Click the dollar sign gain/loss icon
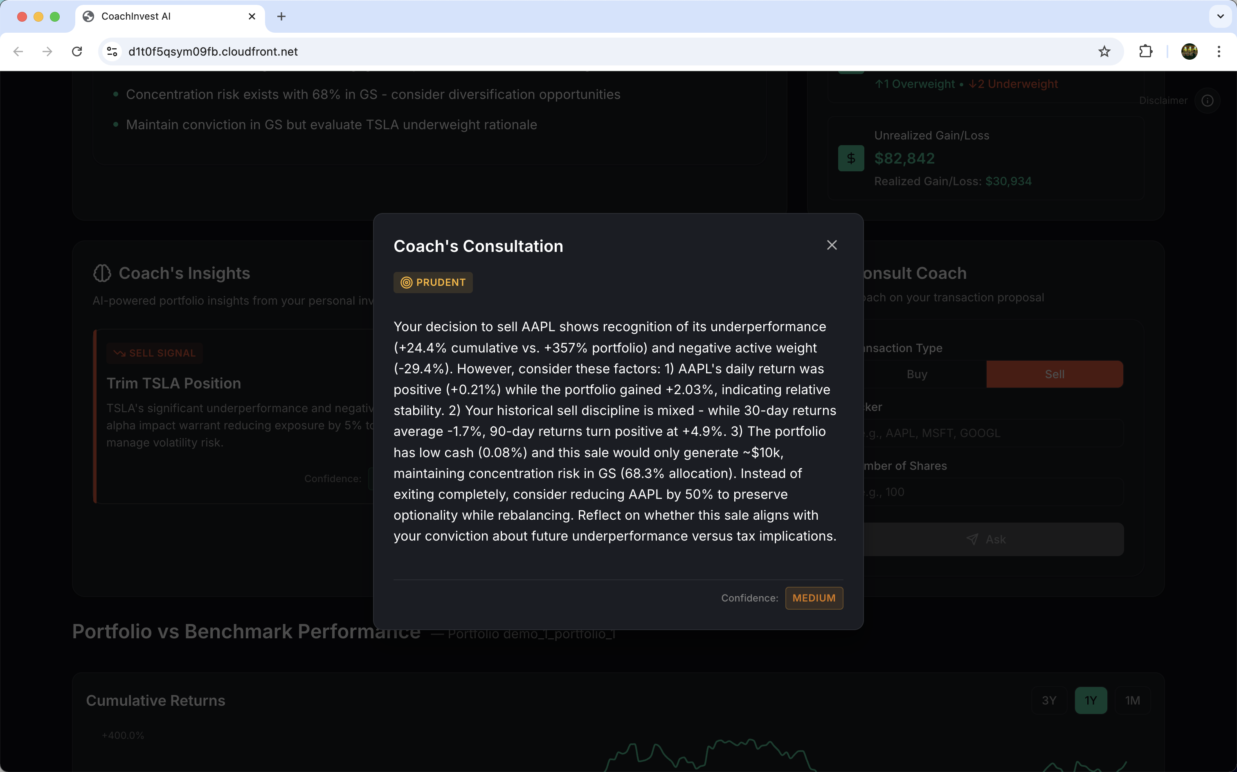Viewport: 1237px width, 772px height. click(851, 158)
